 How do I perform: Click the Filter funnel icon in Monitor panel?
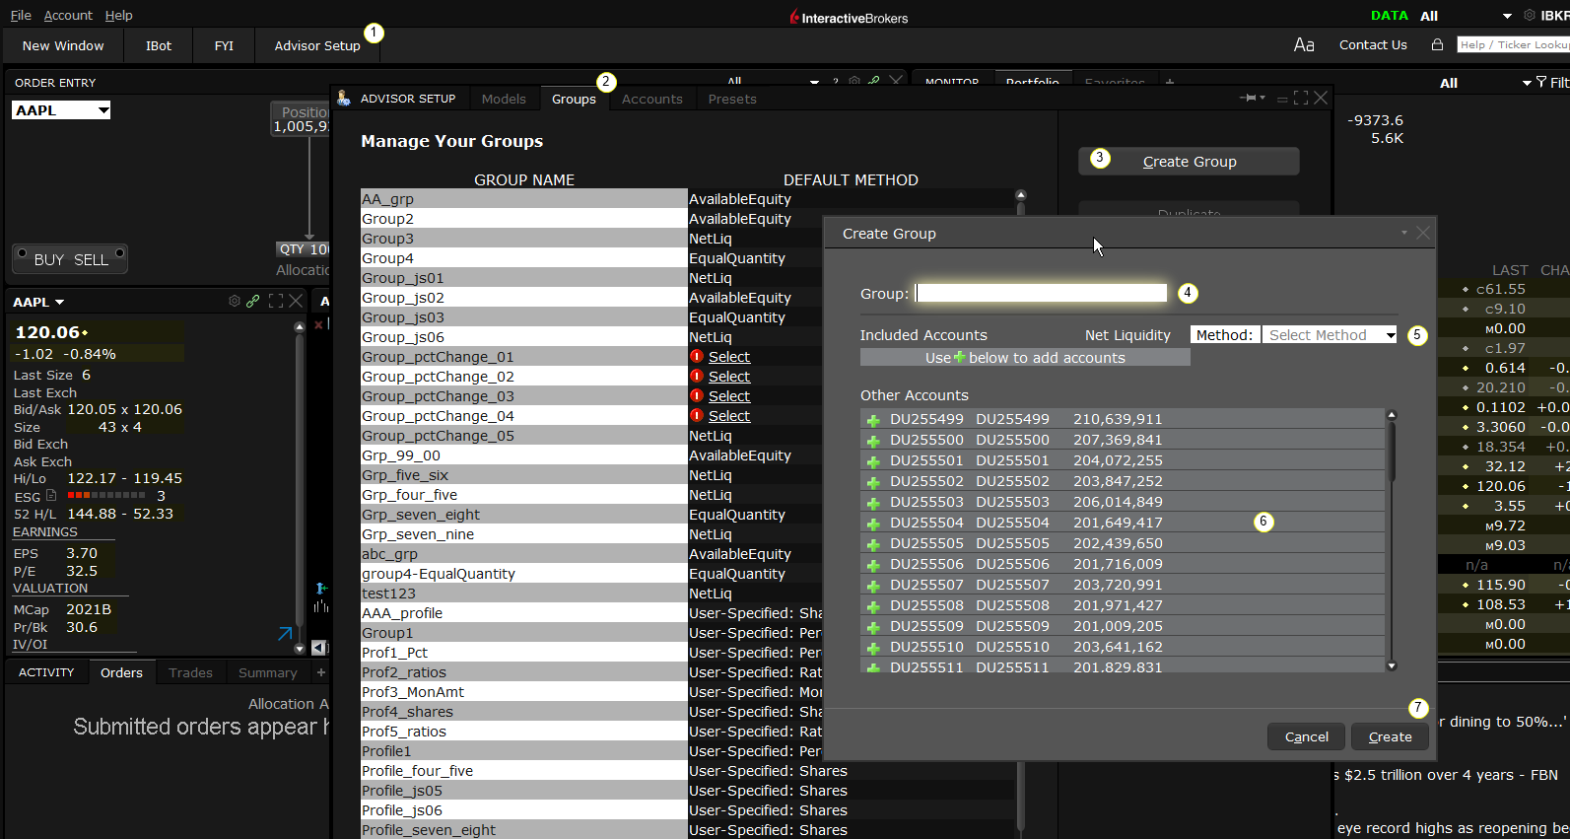1541,82
